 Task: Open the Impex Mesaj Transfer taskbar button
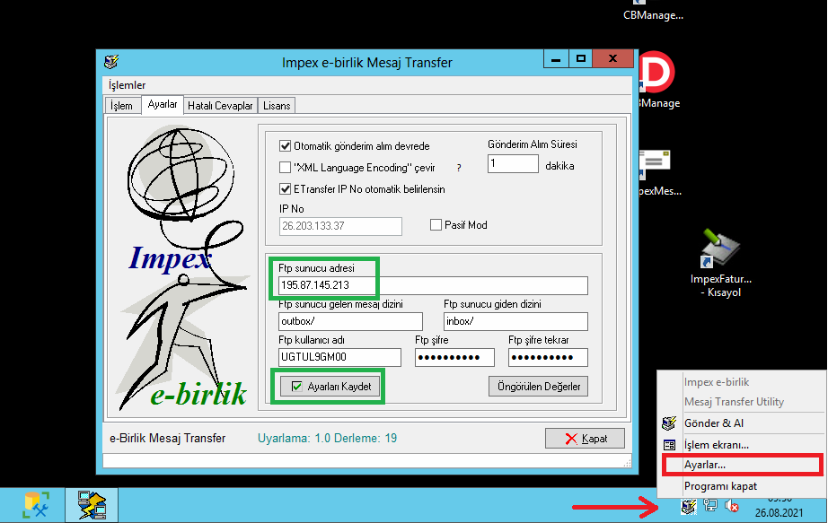tap(92, 505)
